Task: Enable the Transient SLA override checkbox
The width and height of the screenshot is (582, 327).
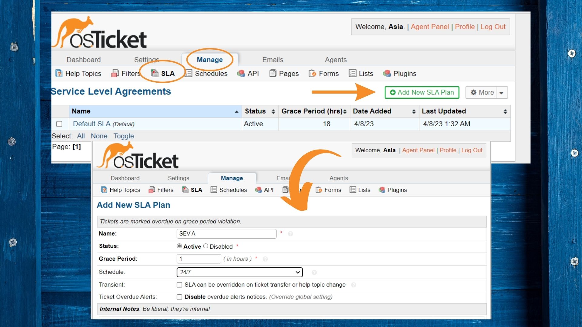Action: coord(179,285)
